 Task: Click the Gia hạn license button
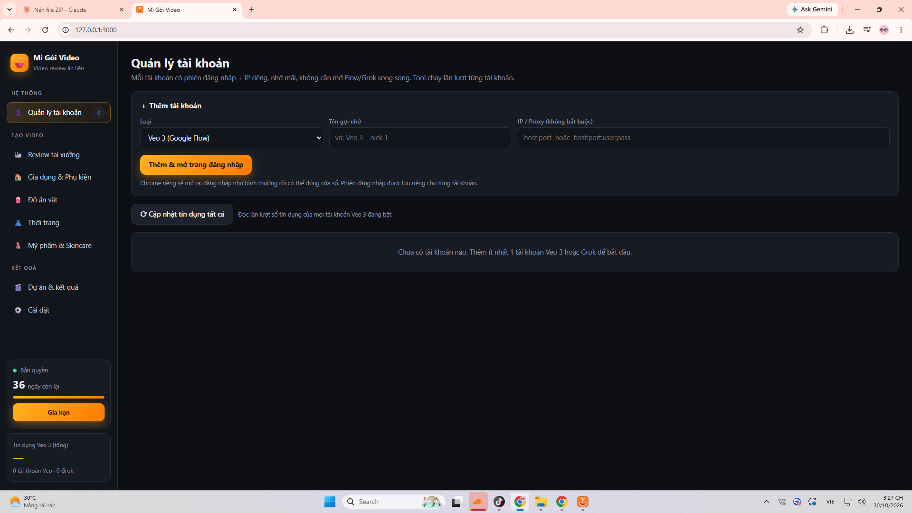(x=58, y=412)
